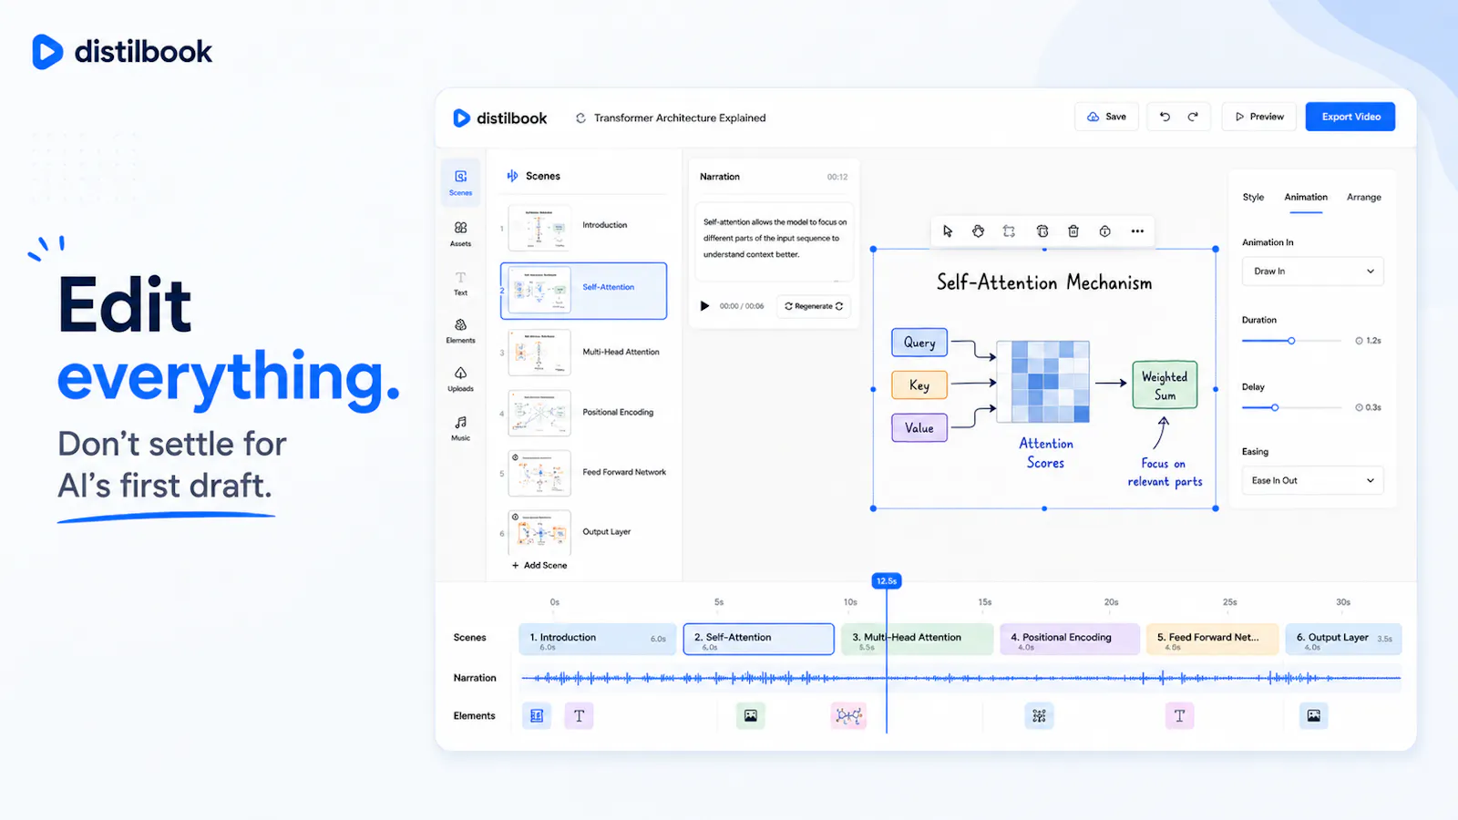Click the Transformer Architecture Explained project title
This screenshot has height=820, width=1458.
click(680, 118)
